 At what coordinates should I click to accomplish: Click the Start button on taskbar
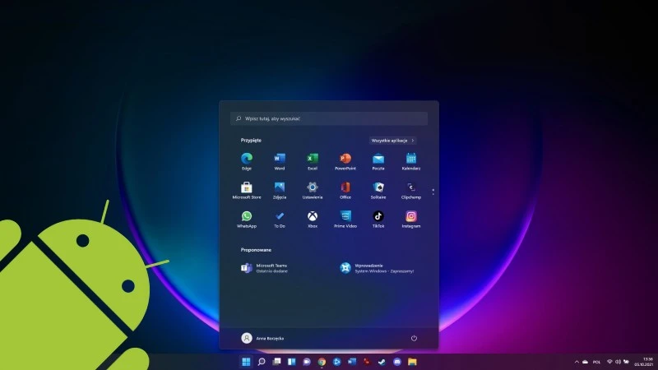(x=246, y=362)
